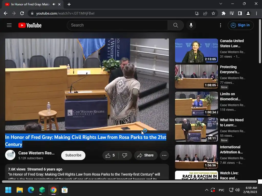
Task: Open the YouTube hamburger guide menu
Action: click(x=9, y=25)
